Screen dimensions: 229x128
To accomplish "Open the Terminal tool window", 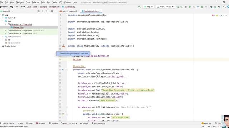I will (53, 123).
